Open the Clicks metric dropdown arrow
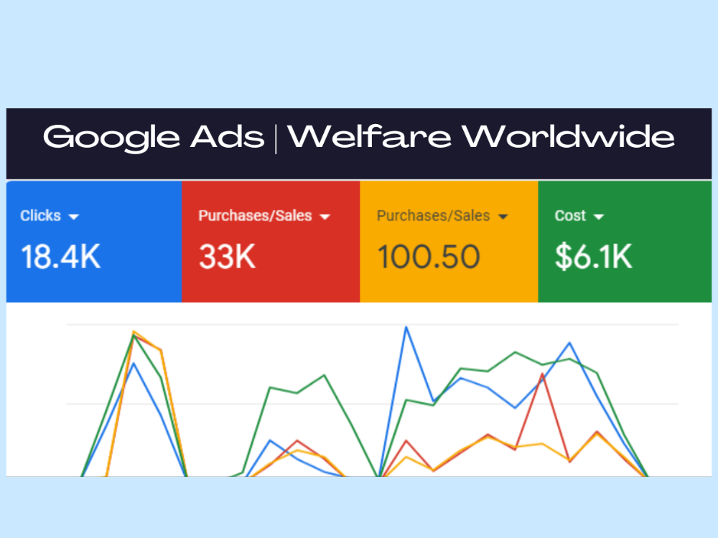This screenshot has height=538, width=718. [x=73, y=217]
